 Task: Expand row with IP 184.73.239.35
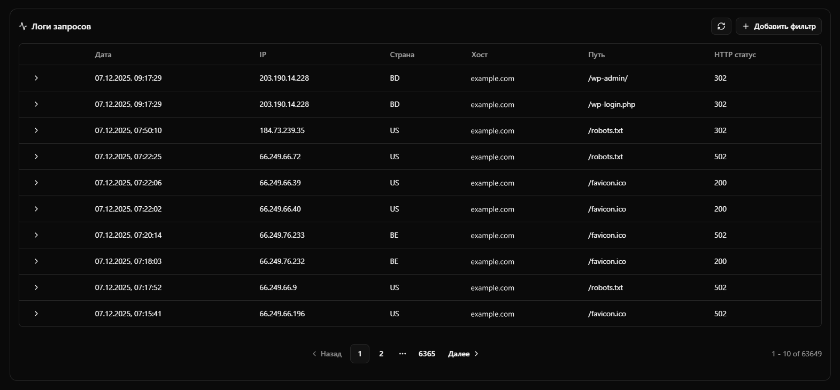36,130
